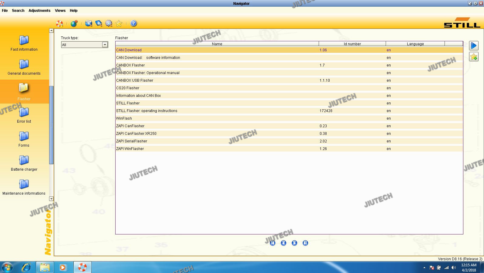The image size is (484, 273).
Task: Go to the next page of results
Action: click(294, 243)
